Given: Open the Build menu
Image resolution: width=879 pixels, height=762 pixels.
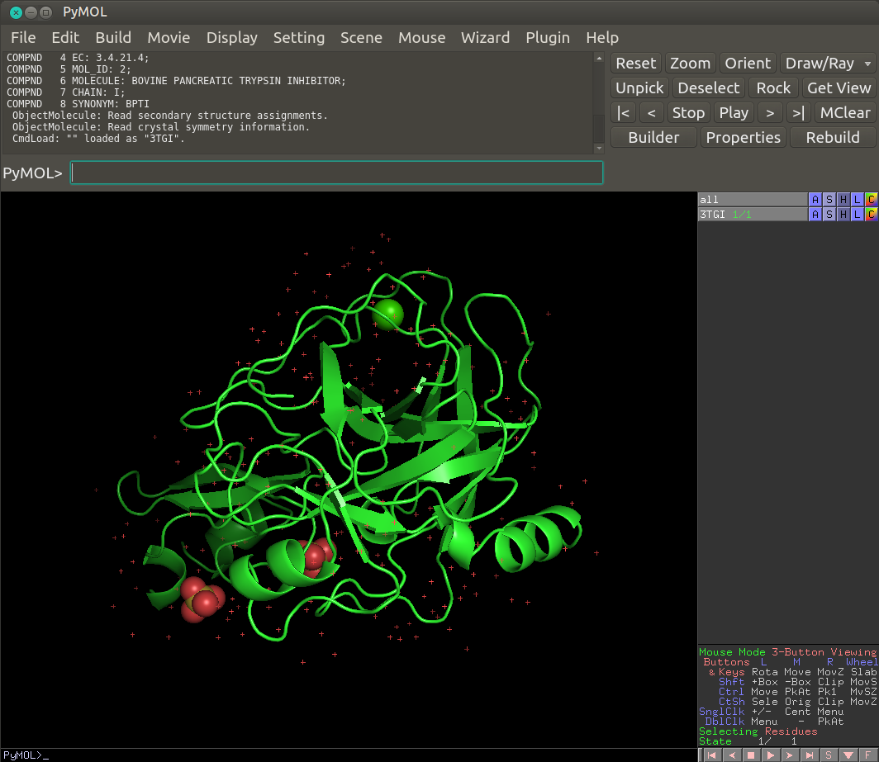Looking at the screenshot, I should pyautogui.click(x=113, y=37).
